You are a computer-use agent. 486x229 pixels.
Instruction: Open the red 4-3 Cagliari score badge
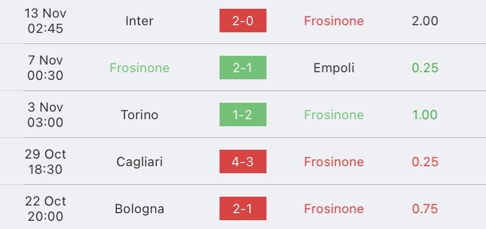click(242, 161)
